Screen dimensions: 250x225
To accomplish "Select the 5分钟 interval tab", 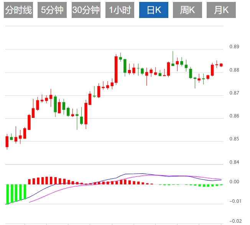I will click(x=52, y=10).
